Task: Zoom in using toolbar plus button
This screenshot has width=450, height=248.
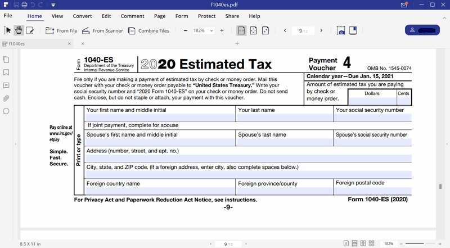Action: 222,30
